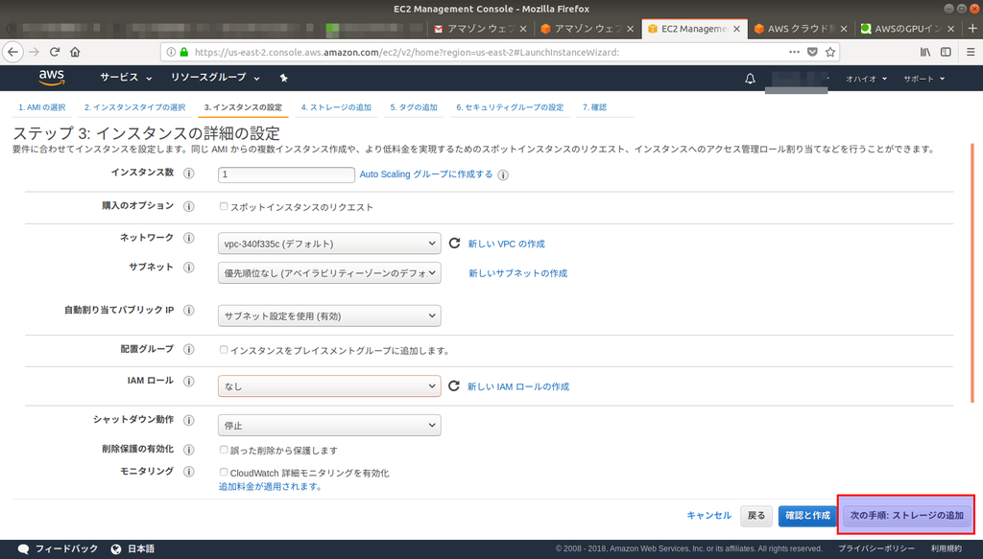Open the オハイオ region selector
983x559 pixels.
[x=867, y=79]
